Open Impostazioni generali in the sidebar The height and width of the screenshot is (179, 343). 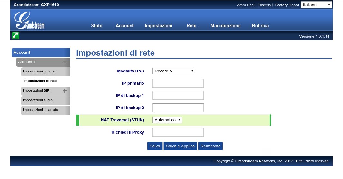[45, 71]
